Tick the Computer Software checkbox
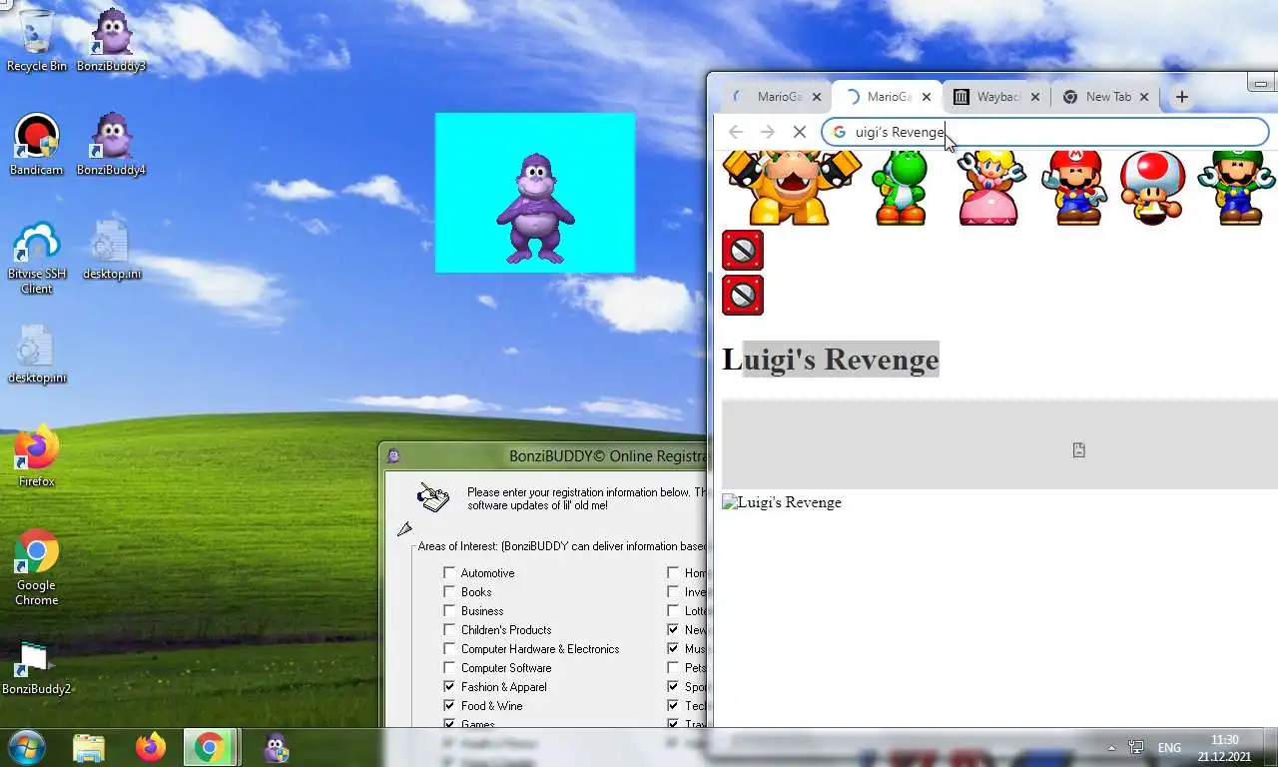The width and height of the screenshot is (1278, 767). click(x=449, y=668)
